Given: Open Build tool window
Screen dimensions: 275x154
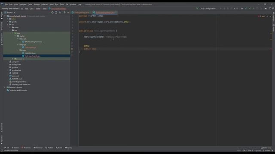Looking at the screenshot, I should tap(59, 148).
